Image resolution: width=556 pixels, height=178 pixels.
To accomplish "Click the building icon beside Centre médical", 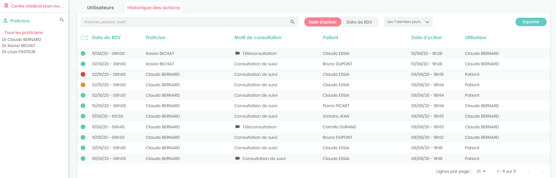I will tap(6, 6).
